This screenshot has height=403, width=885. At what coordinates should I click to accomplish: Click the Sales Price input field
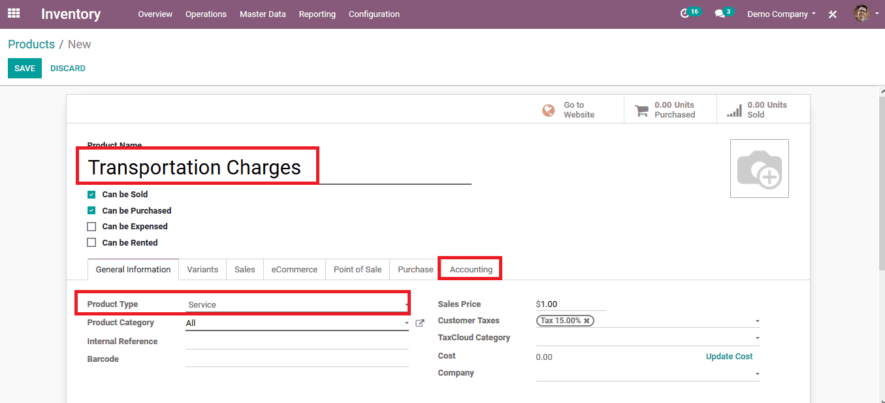pyautogui.click(x=571, y=304)
